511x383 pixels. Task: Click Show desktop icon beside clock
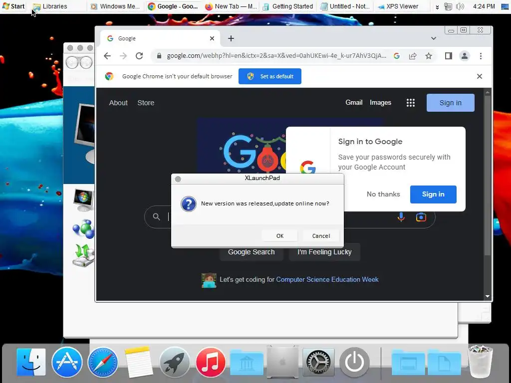pos(505,6)
